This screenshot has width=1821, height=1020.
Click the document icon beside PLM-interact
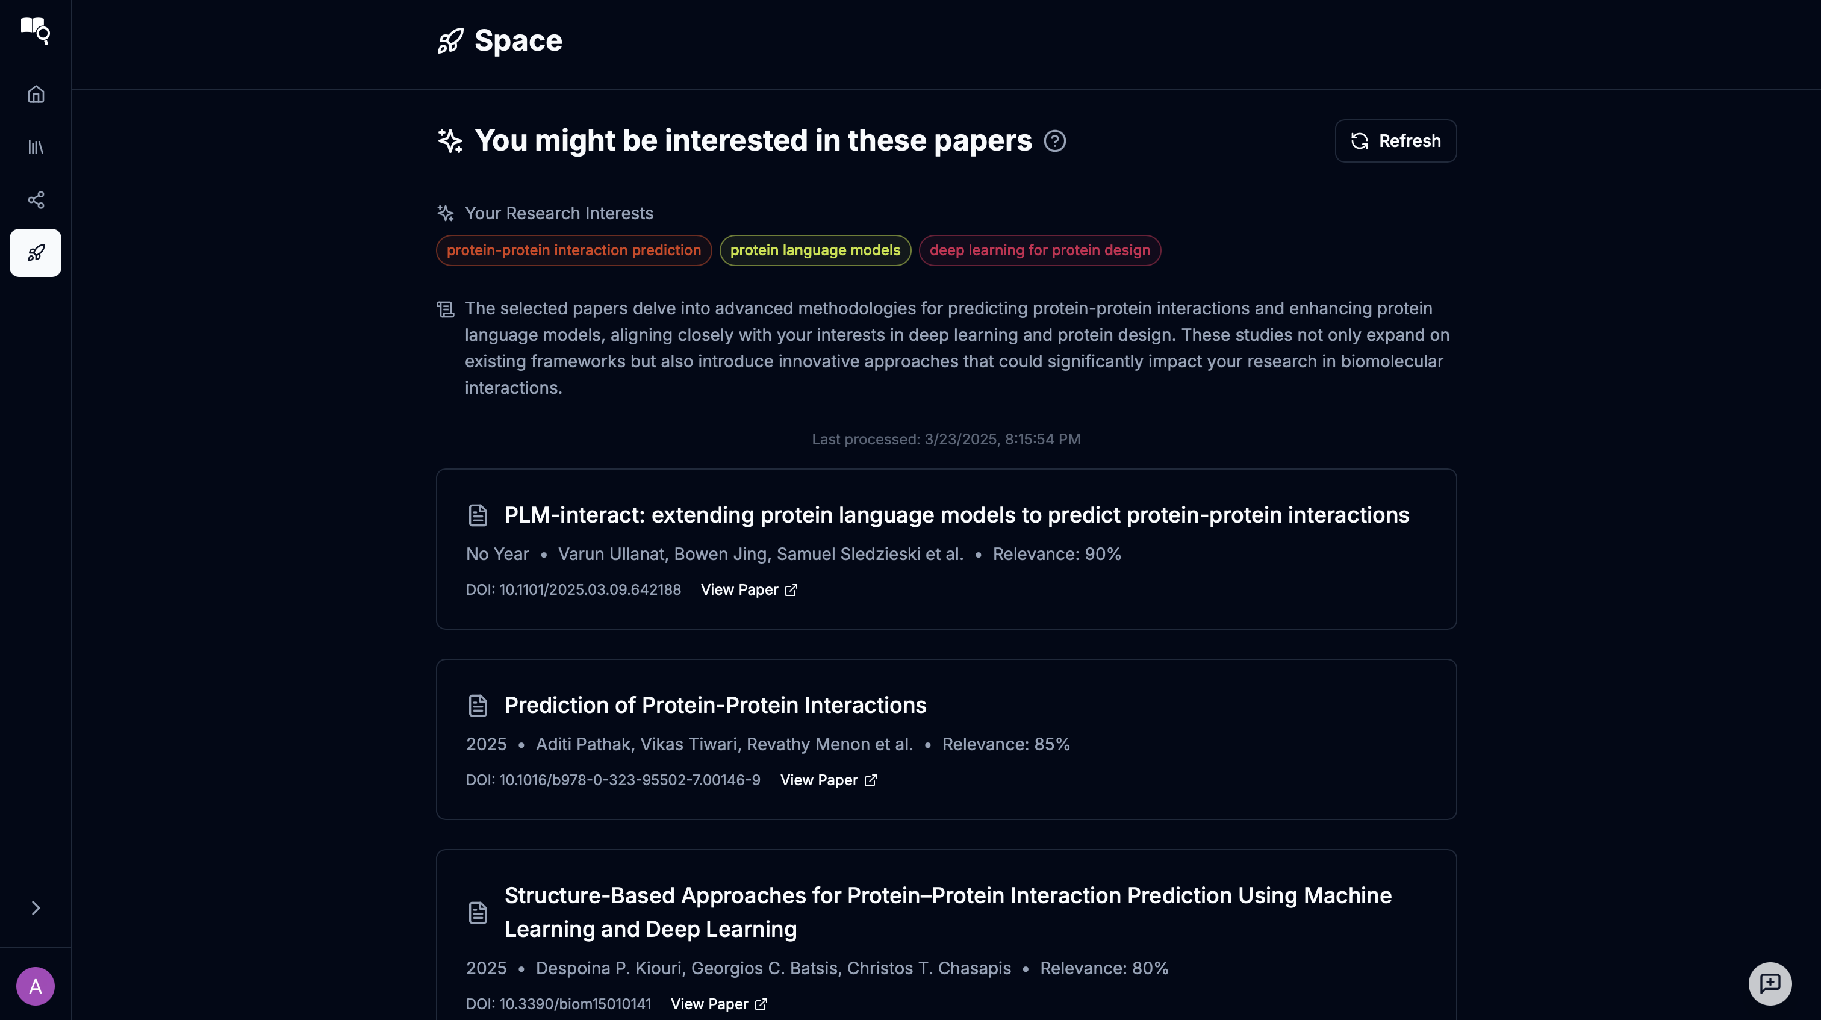click(478, 515)
